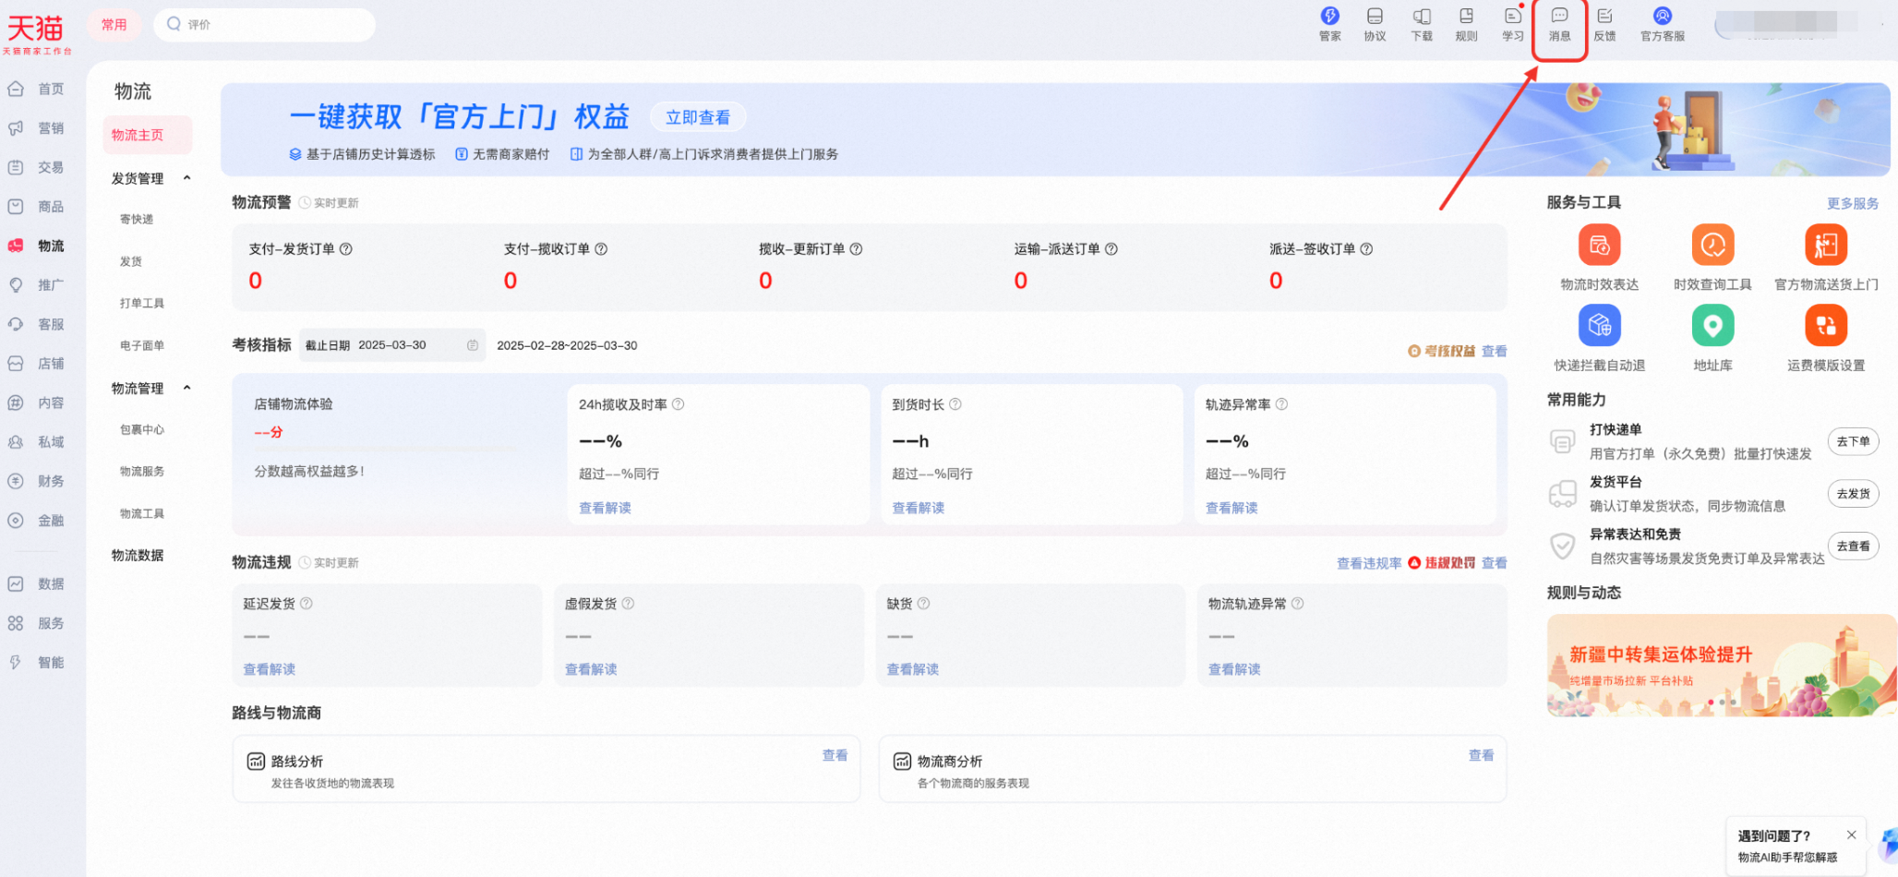Click 查看 next to 考核权益
This screenshot has height=877, width=1898.
pos(1494,351)
